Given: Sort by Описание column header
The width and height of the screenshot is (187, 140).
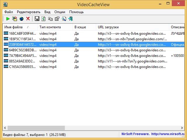Looking at the screenshot, I should 177,27.
